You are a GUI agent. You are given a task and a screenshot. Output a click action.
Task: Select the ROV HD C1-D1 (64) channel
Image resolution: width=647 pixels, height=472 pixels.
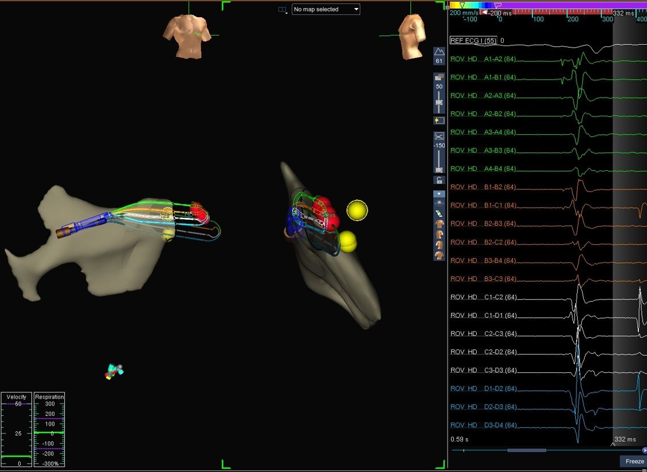pyautogui.click(x=483, y=315)
